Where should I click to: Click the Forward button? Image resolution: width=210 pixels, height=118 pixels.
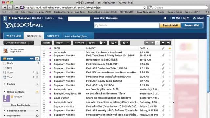click(79, 43)
